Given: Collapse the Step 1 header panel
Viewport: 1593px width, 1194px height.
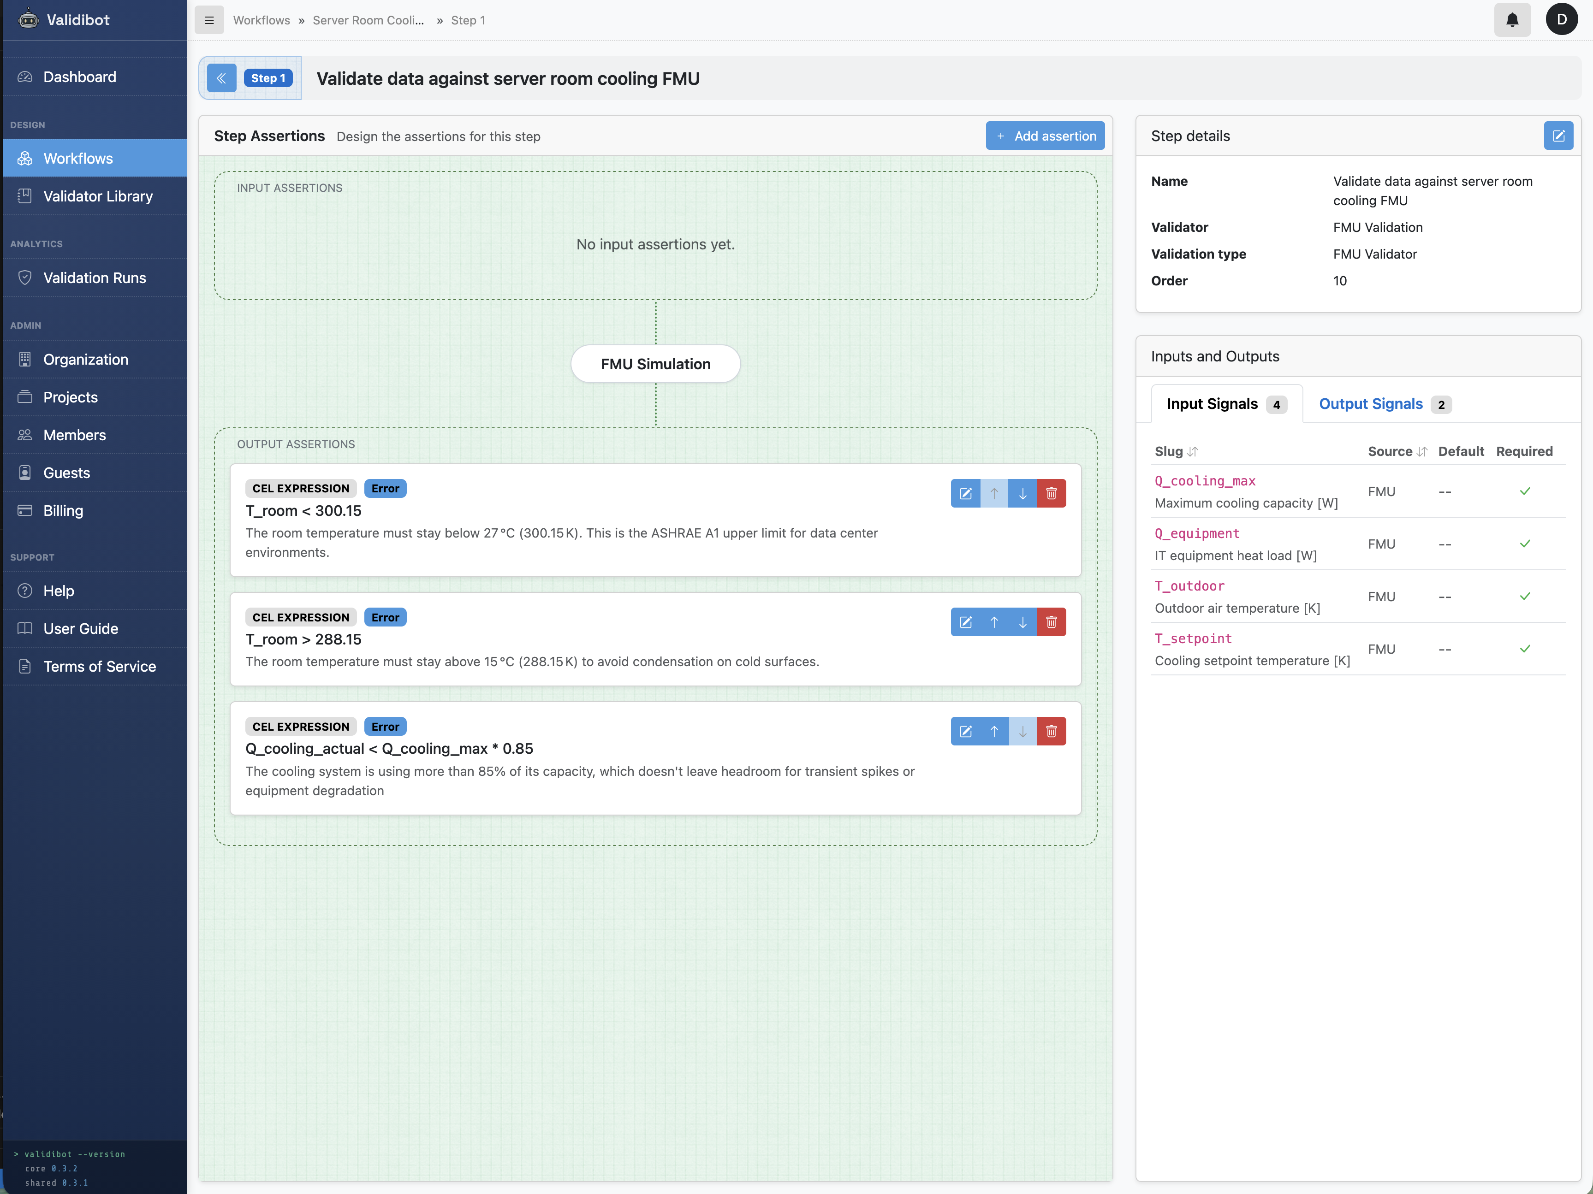Looking at the screenshot, I should [221, 78].
